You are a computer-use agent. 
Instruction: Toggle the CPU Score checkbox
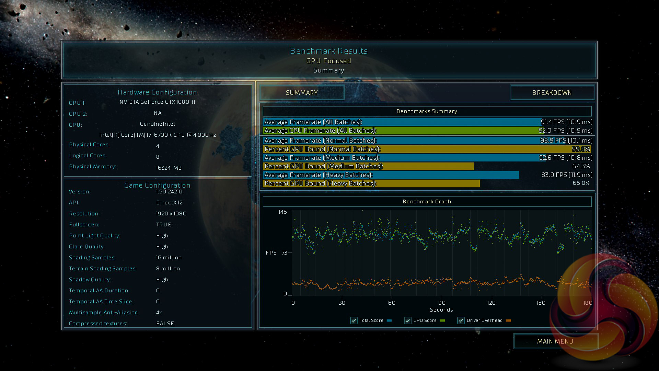407,321
